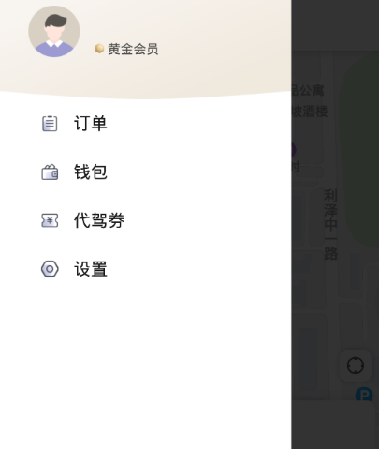Tap the 公寓 place label on map
The height and width of the screenshot is (449, 379).
[x=308, y=91]
